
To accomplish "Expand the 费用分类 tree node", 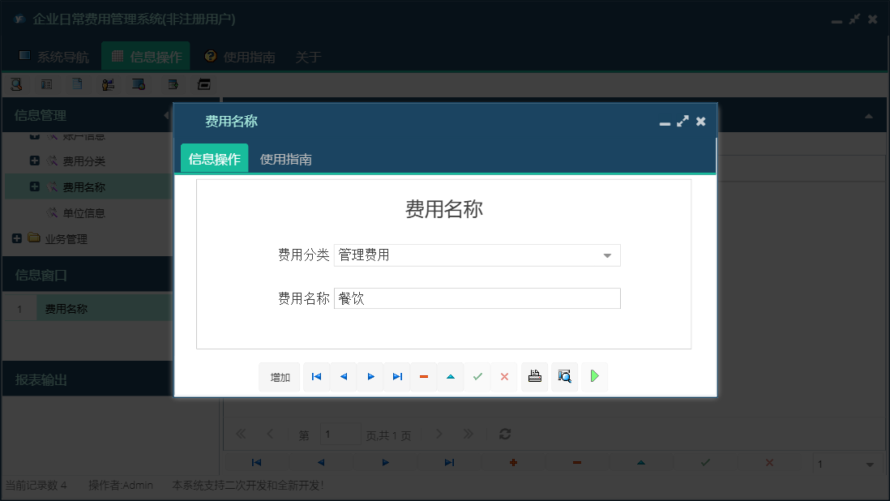I will [33, 161].
